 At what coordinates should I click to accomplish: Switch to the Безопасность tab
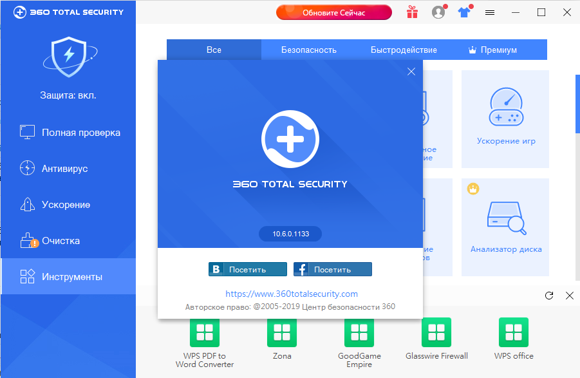308,50
